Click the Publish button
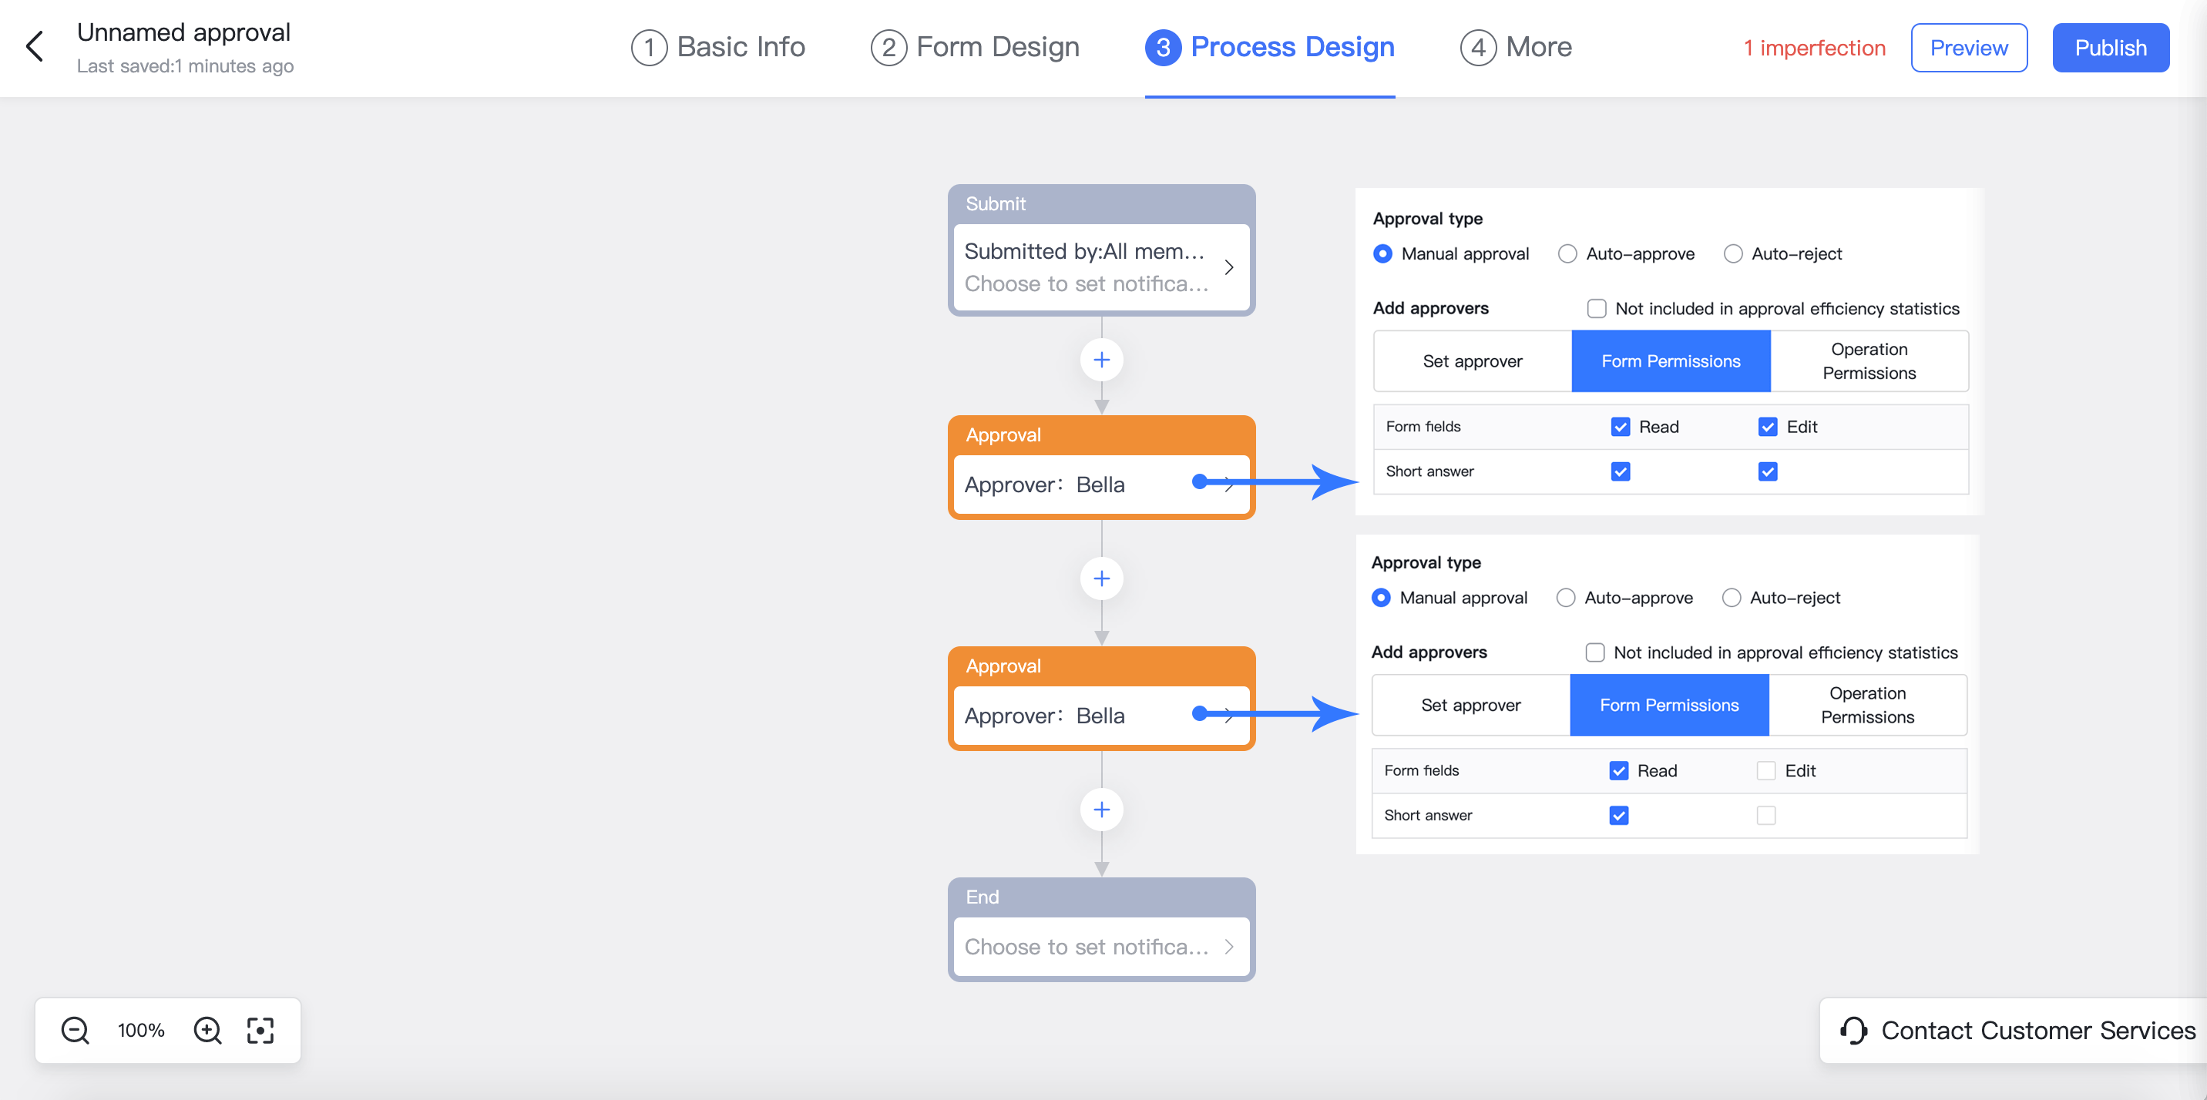The width and height of the screenshot is (2207, 1100). coord(2110,47)
